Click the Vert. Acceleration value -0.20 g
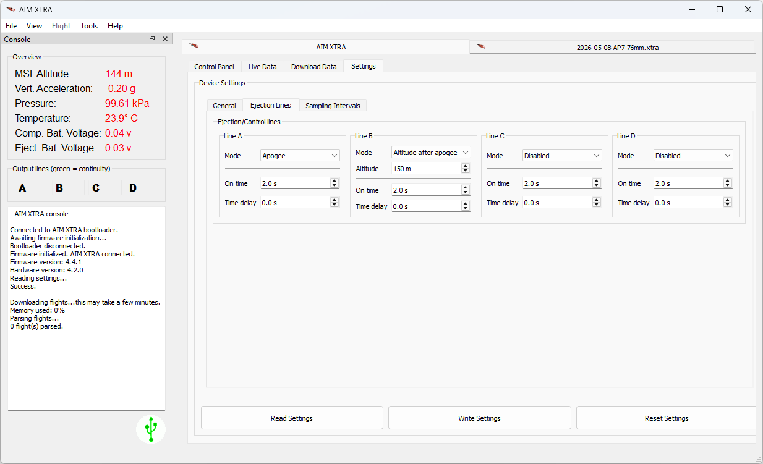Viewport: 763px width, 464px height. 120,88
